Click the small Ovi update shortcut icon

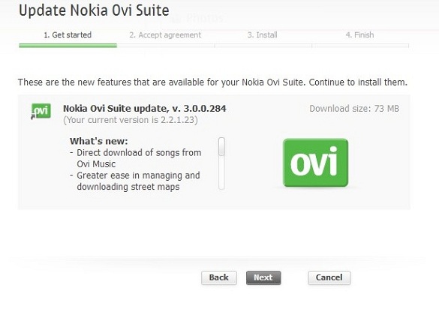41,111
